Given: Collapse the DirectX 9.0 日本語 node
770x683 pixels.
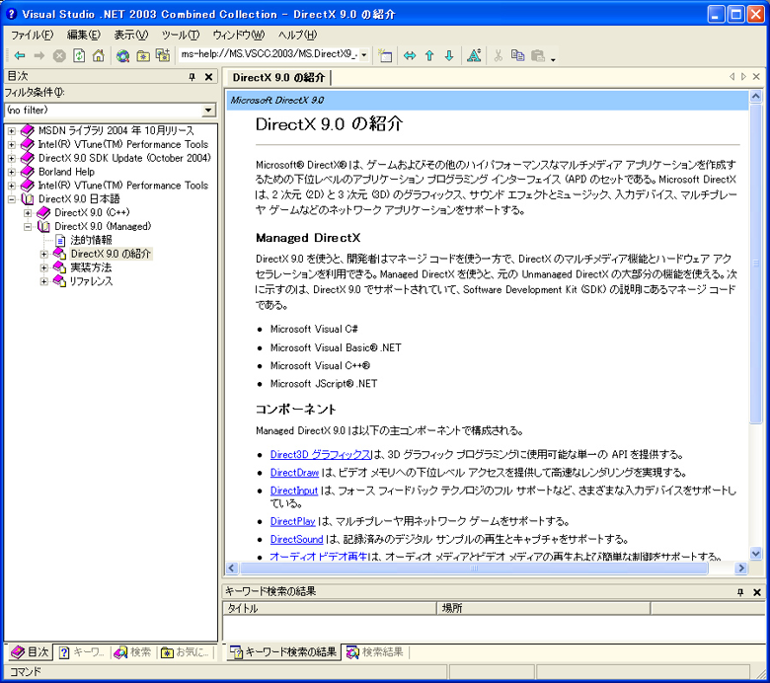Looking at the screenshot, I should (11, 199).
